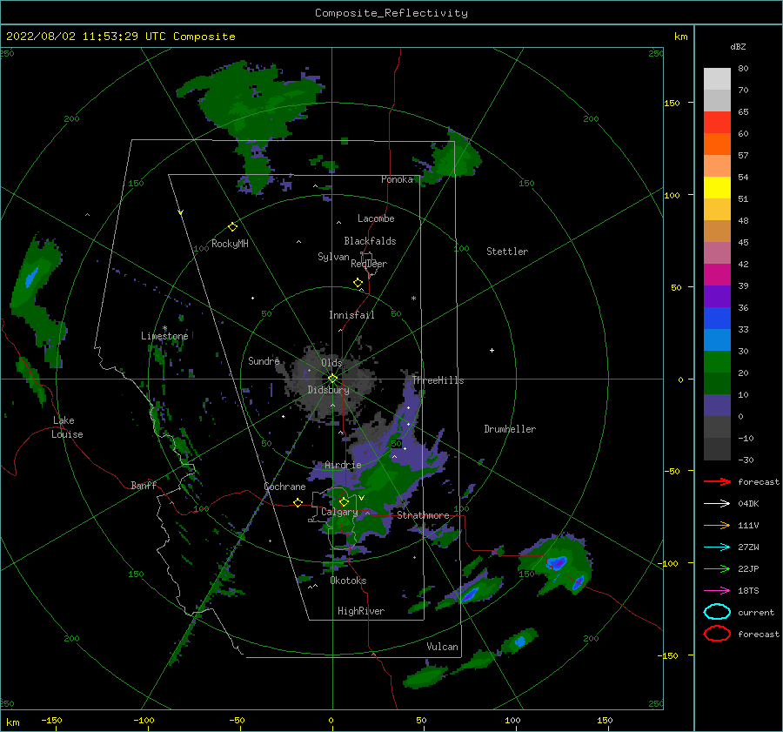Click the Innisfail label
This screenshot has width=783, height=732.
(x=351, y=315)
